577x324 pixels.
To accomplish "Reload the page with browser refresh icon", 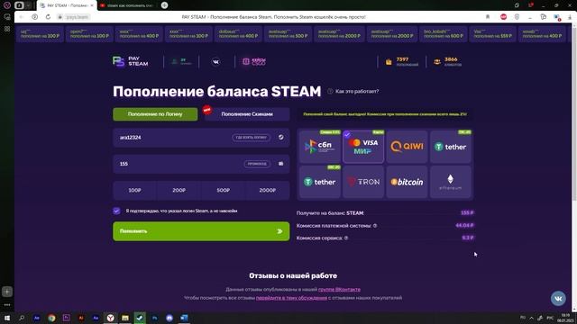I will pyautogui.click(x=48, y=17).
